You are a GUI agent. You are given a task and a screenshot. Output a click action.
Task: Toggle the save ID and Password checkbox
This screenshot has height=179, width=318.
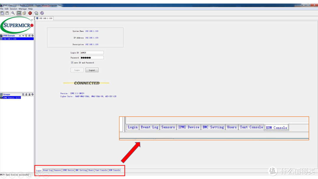[72, 63]
